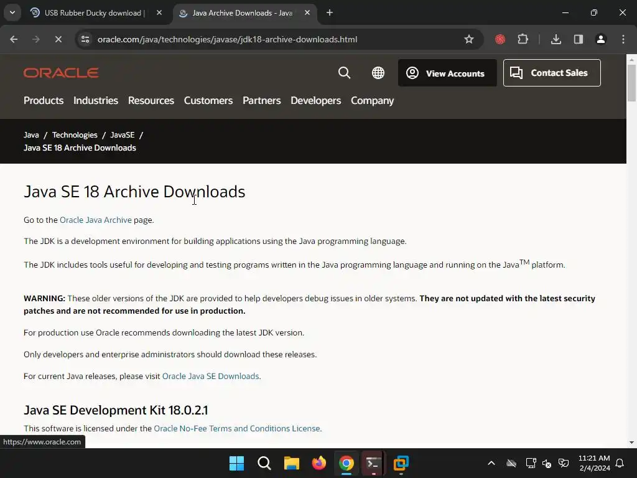The height and width of the screenshot is (478, 637).
Task: Toggle the Chrome side panel
Action: 579,39
